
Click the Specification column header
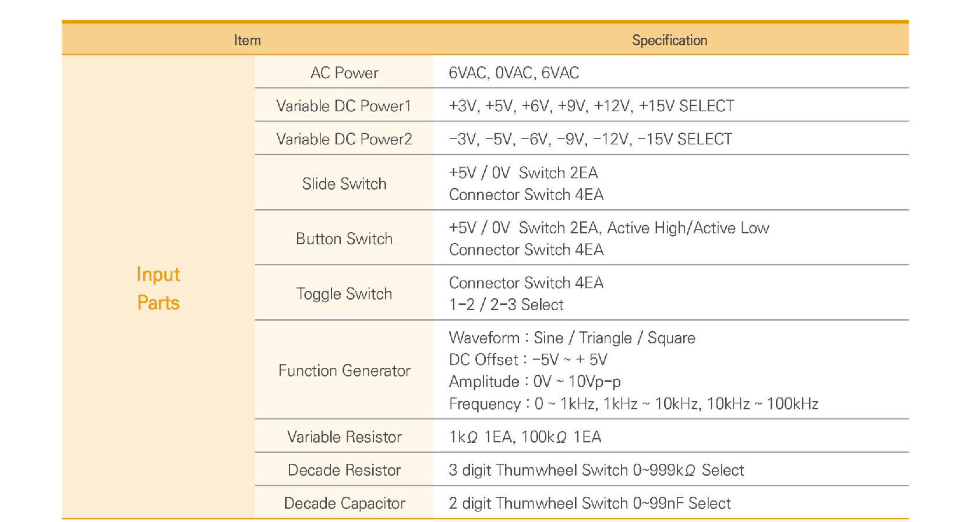pos(669,40)
